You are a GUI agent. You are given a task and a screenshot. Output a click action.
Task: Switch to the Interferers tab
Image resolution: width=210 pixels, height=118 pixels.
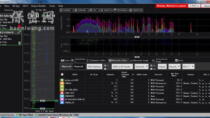tap(78, 60)
